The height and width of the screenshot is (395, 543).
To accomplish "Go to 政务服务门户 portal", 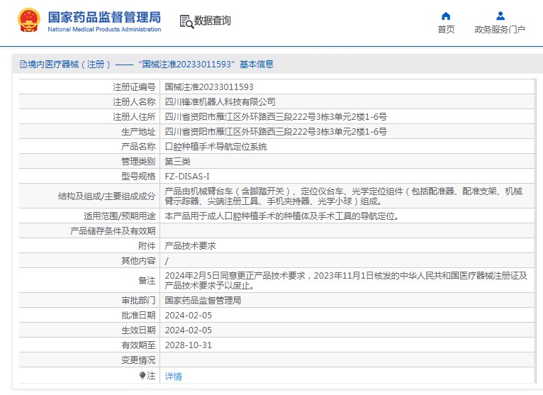I will (500, 30).
